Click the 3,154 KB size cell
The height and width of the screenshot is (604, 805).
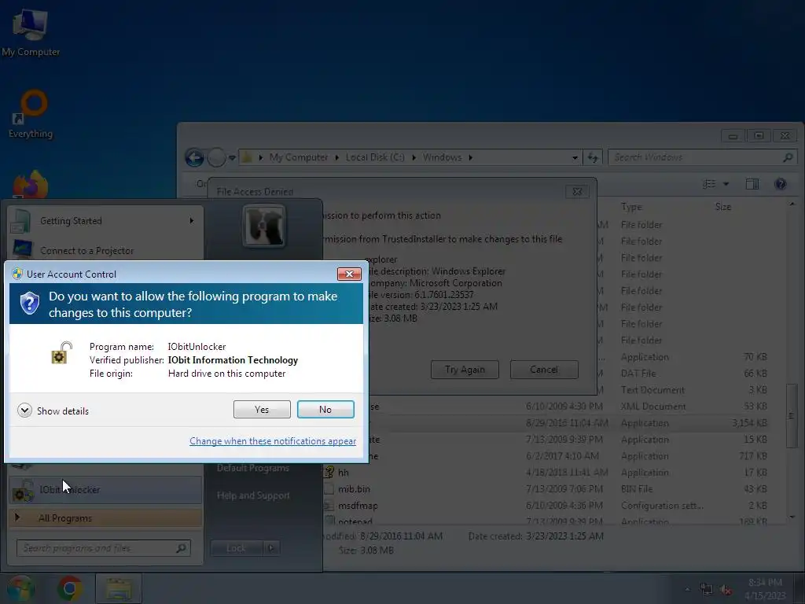[x=749, y=423]
